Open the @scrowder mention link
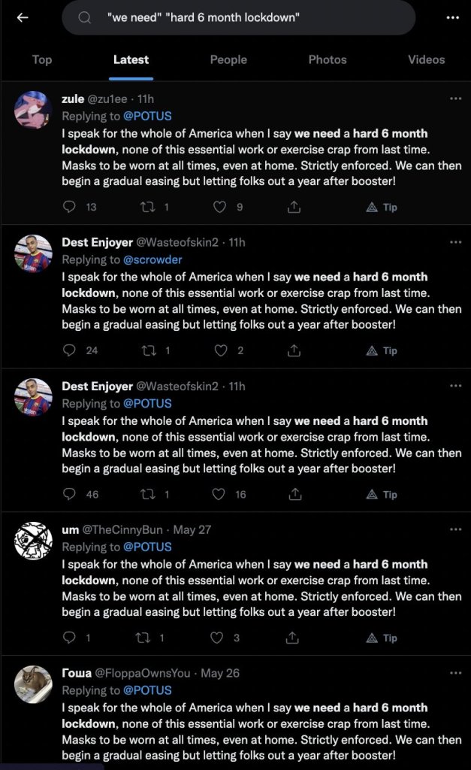This screenshot has width=471, height=770. 152,259
